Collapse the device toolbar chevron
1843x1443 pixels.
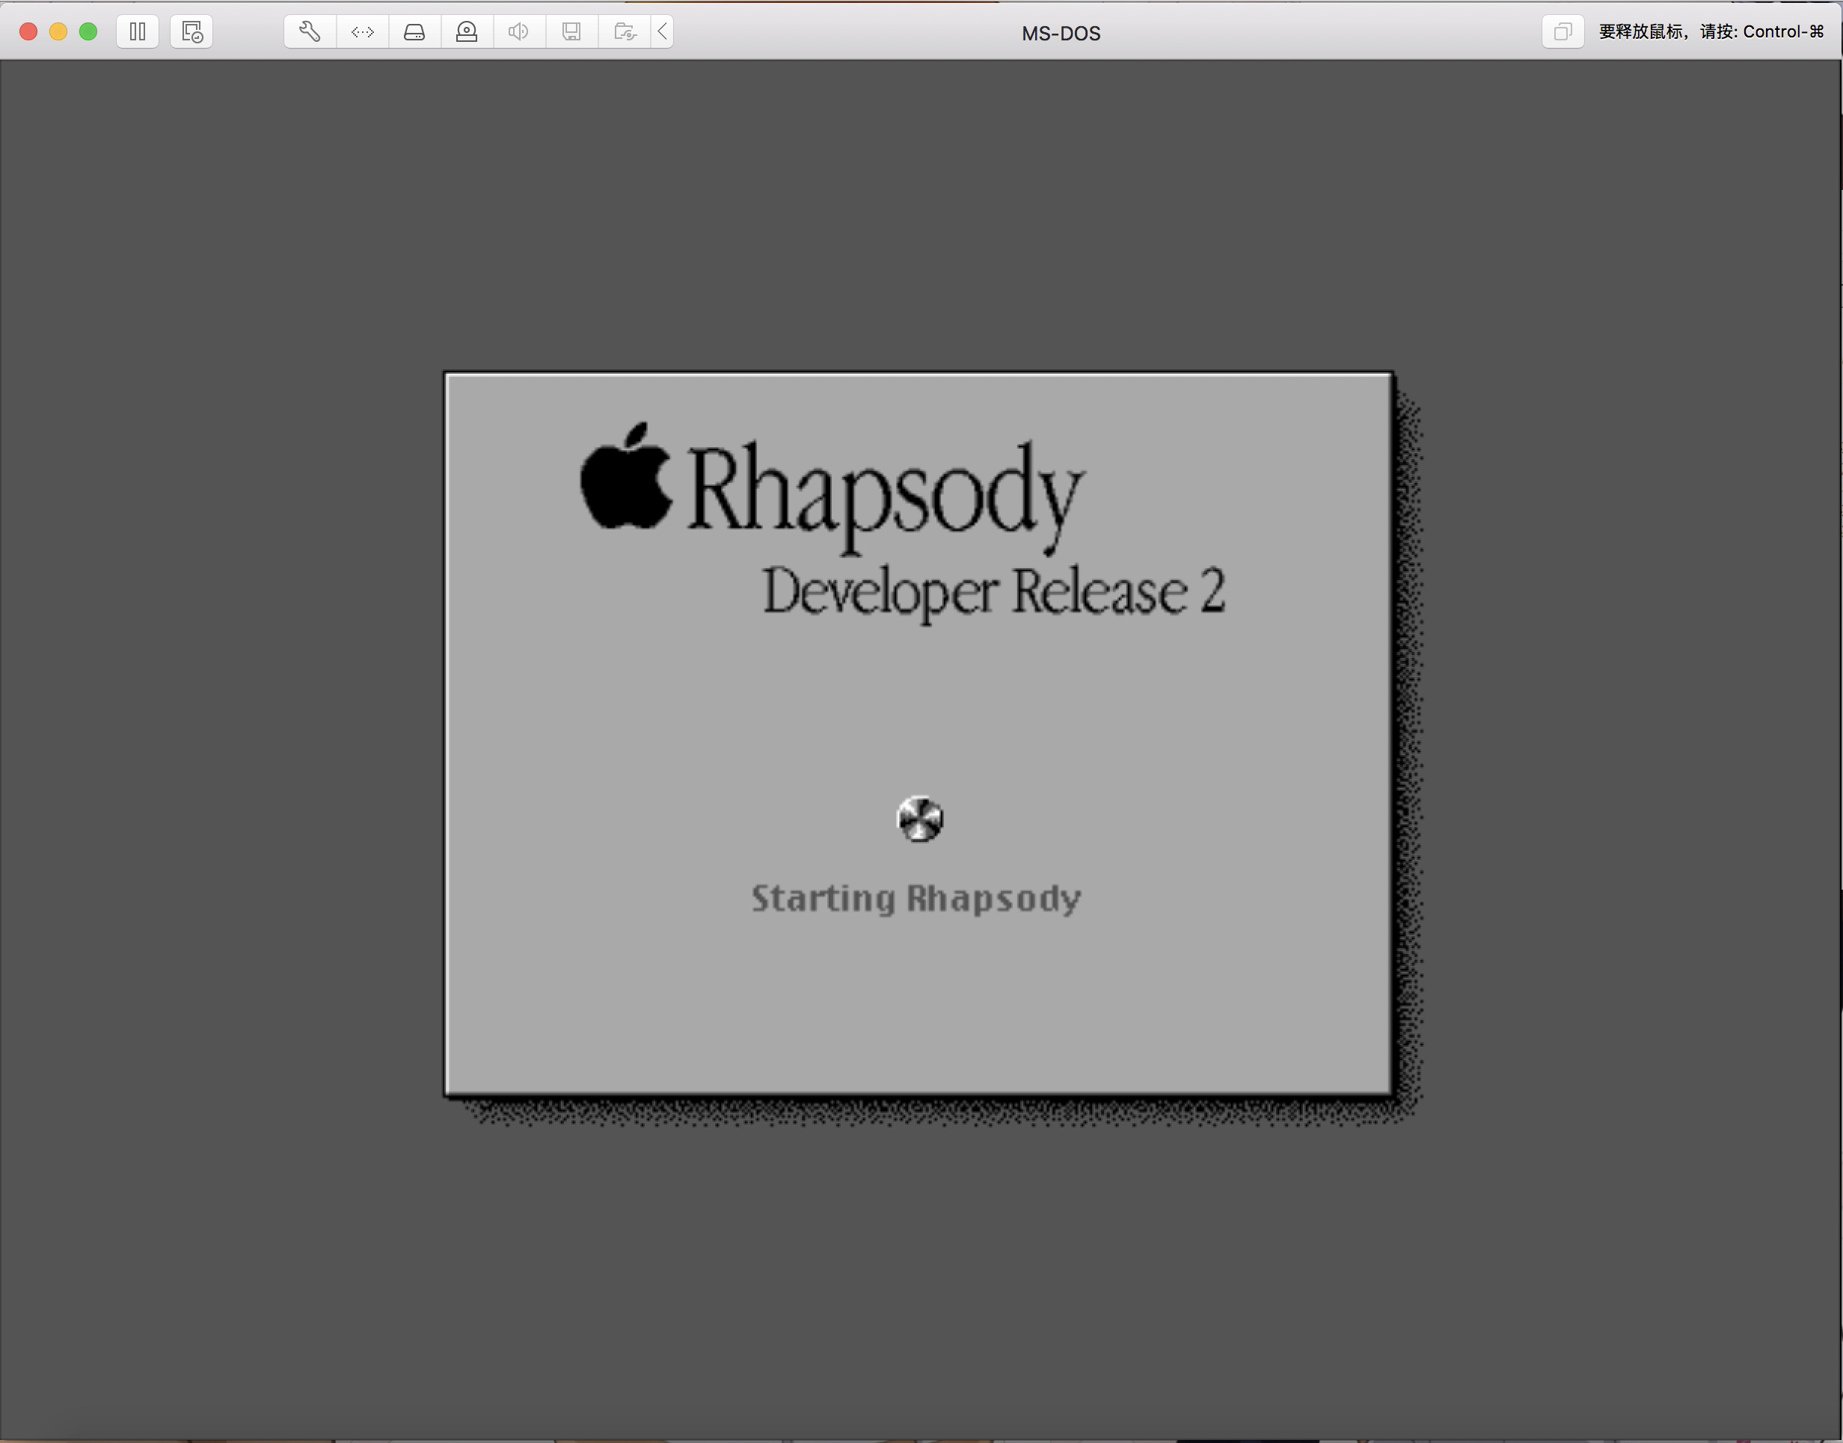coord(663,32)
